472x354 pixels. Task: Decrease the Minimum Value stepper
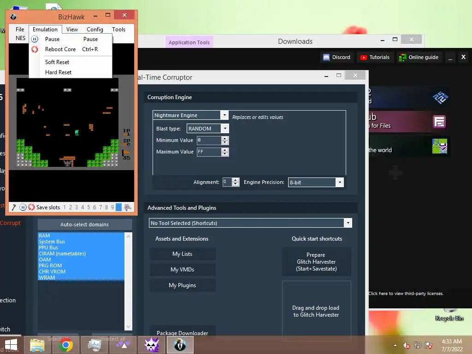coord(225,143)
